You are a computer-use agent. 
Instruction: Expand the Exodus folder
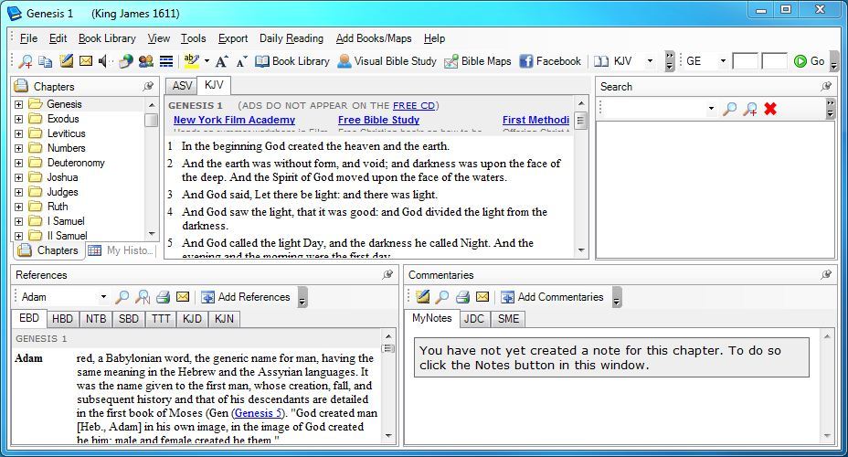(18, 119)
